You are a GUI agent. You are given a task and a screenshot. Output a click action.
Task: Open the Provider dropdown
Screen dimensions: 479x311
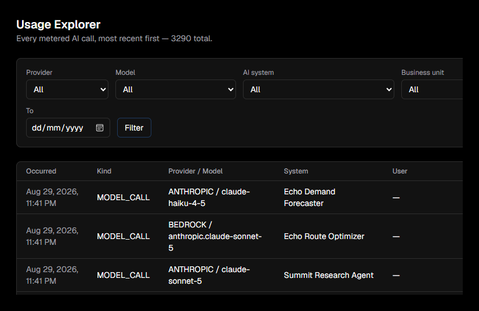point(67,89)
